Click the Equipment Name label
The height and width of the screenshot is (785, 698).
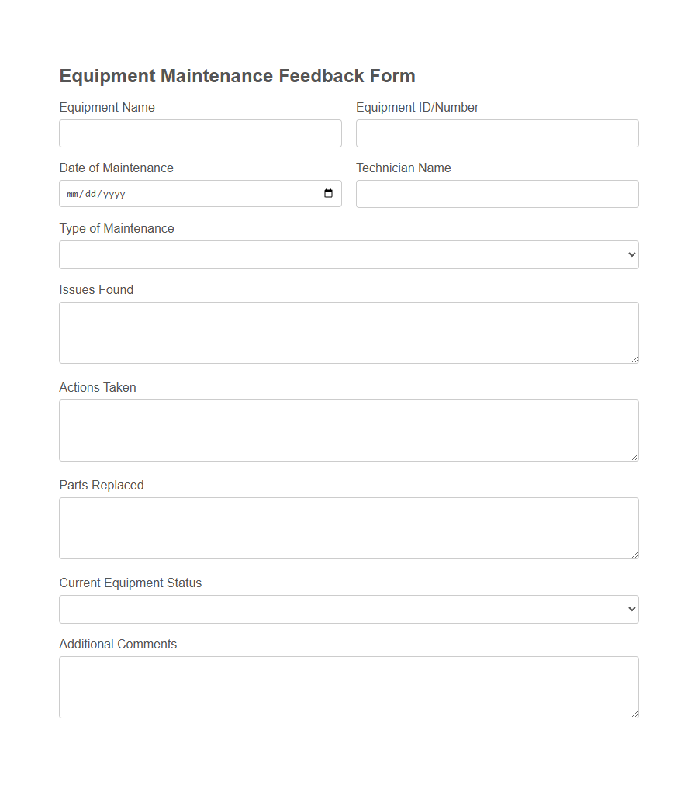click(x=107, y=107)
